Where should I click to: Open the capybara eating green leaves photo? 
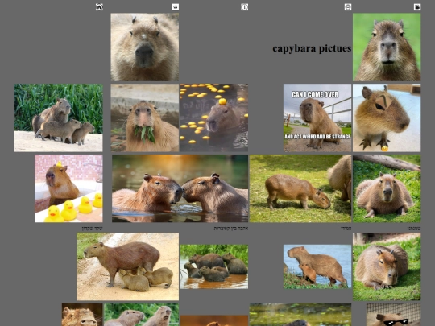click(145, 118)
